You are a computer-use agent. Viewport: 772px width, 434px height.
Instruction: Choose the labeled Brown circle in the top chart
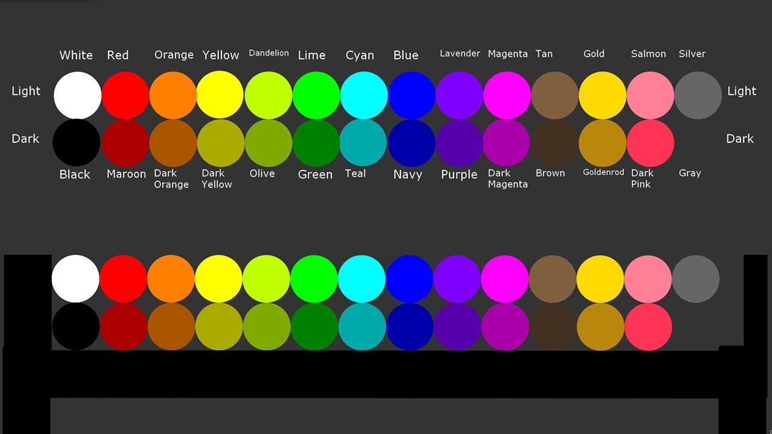coord(555,143)
